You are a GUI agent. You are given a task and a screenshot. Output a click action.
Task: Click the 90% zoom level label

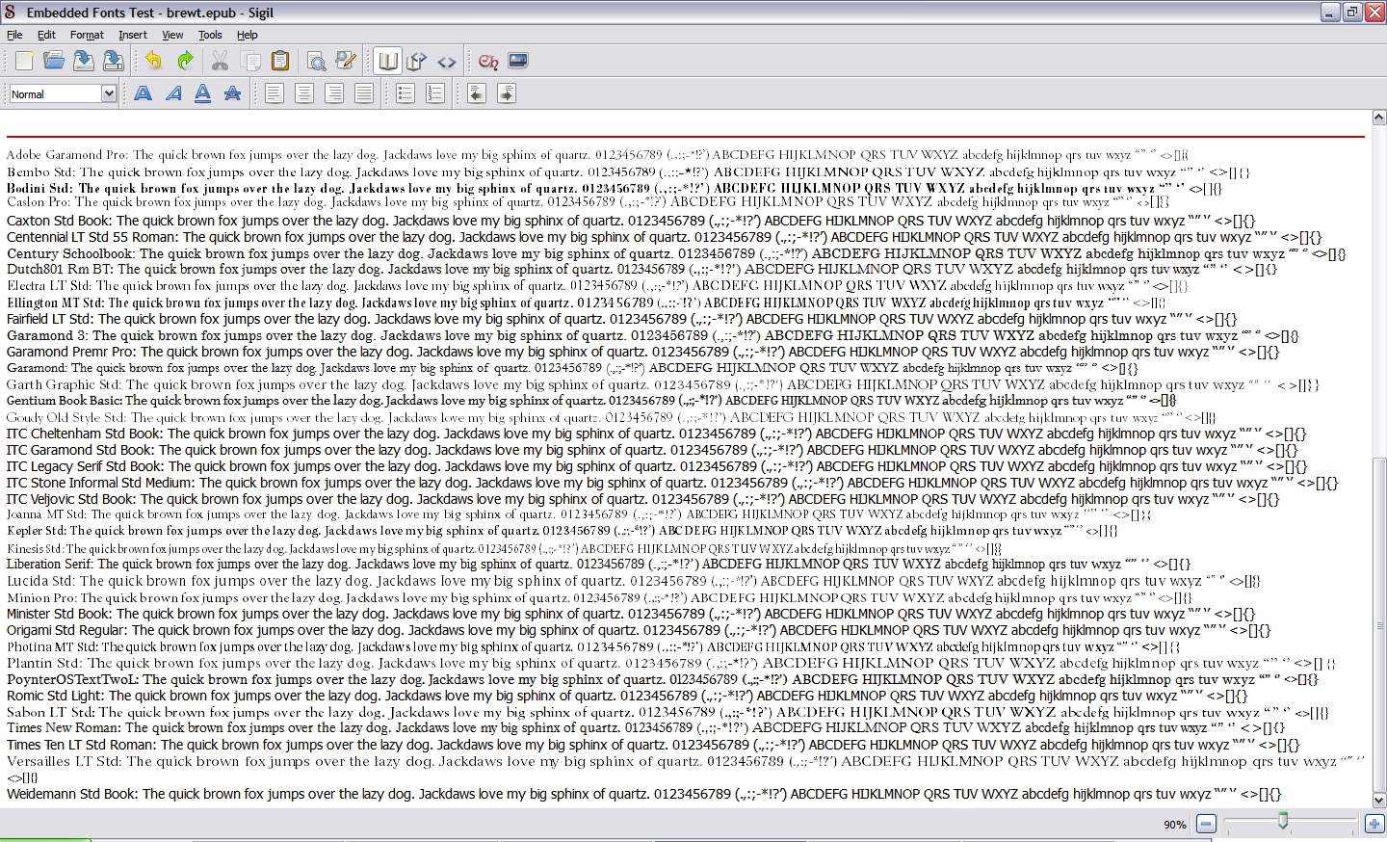[x=1175, y=825]
